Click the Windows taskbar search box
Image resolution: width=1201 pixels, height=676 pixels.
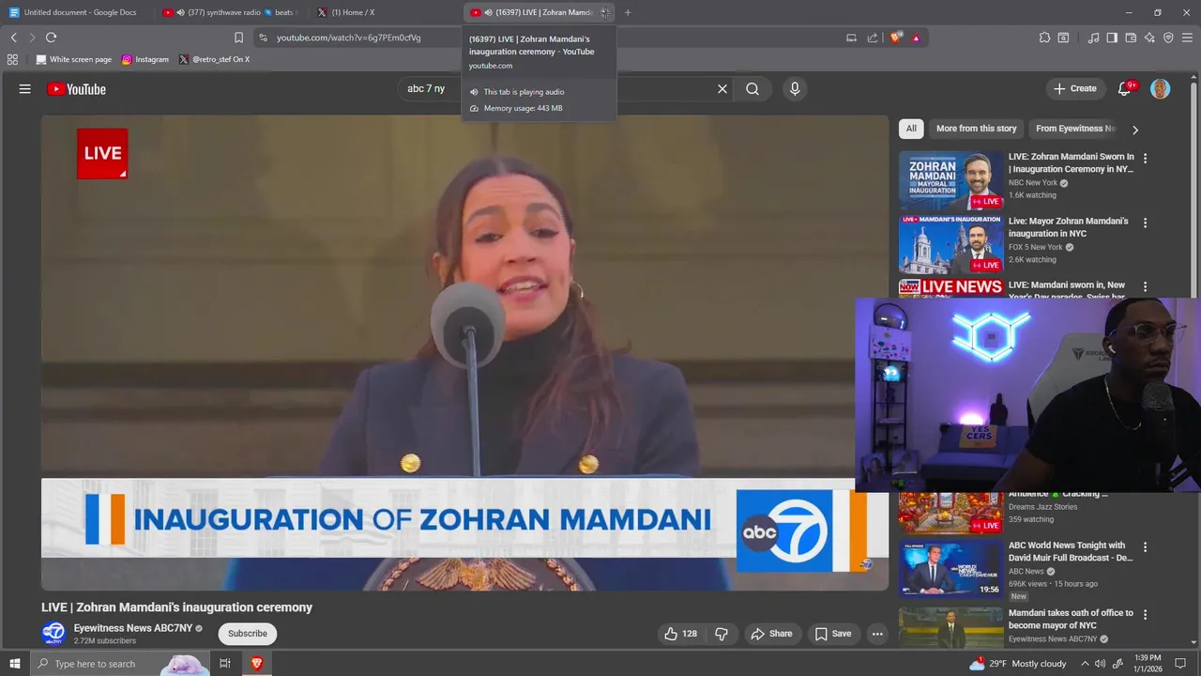pyautogui.click(x=120, y=664)
